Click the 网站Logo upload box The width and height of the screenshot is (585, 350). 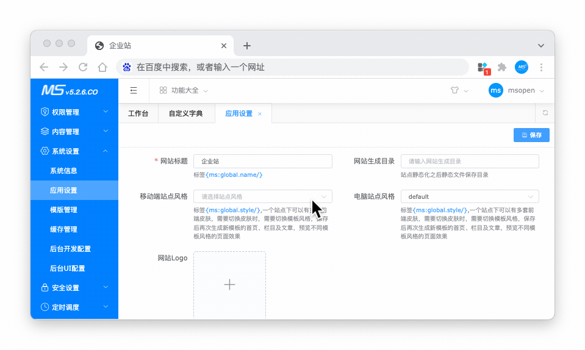229,285
